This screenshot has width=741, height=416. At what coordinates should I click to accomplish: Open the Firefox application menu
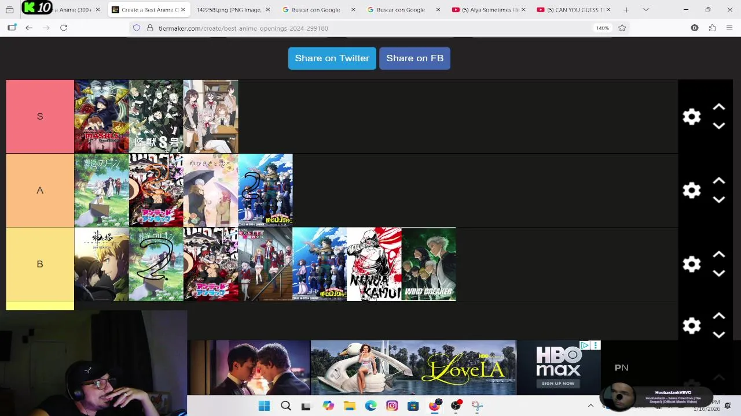click(729, 28)
